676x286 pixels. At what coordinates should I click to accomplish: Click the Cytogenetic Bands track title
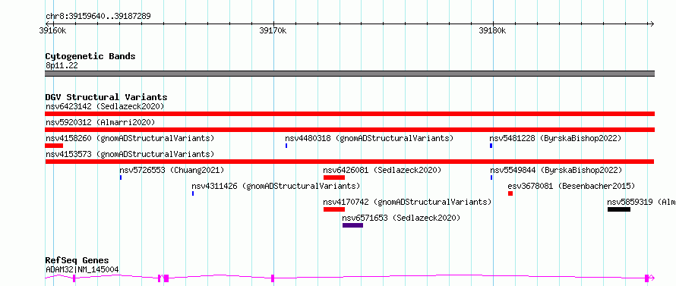pos(90,56)
